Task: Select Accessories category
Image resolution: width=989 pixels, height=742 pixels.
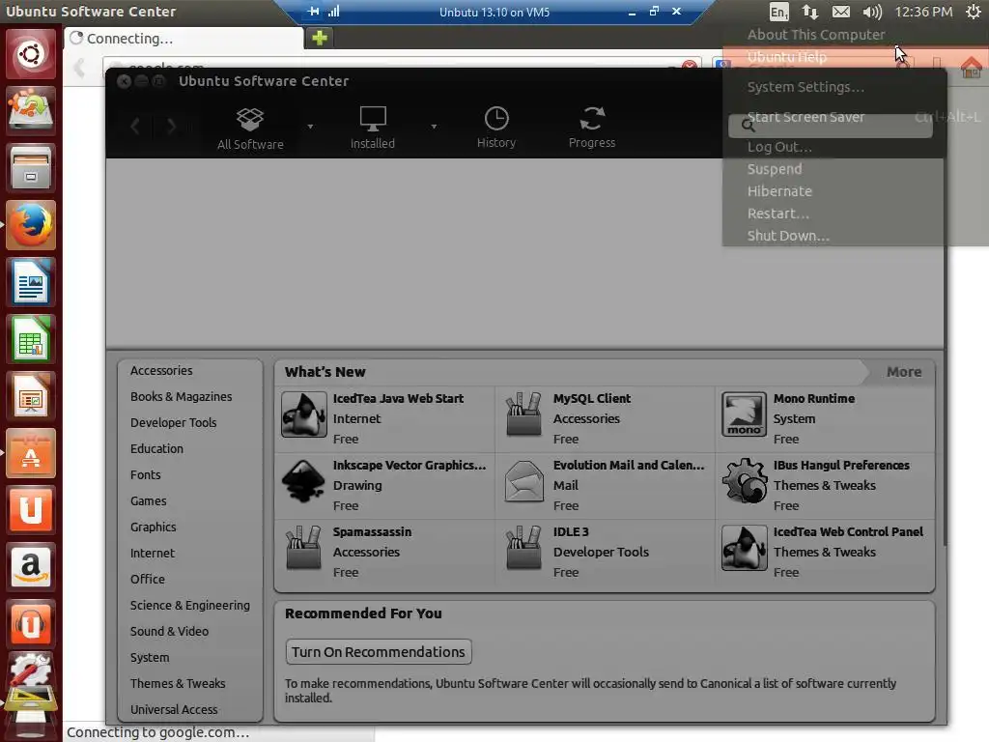Action: pyautogui.click(x=161, y=370)
